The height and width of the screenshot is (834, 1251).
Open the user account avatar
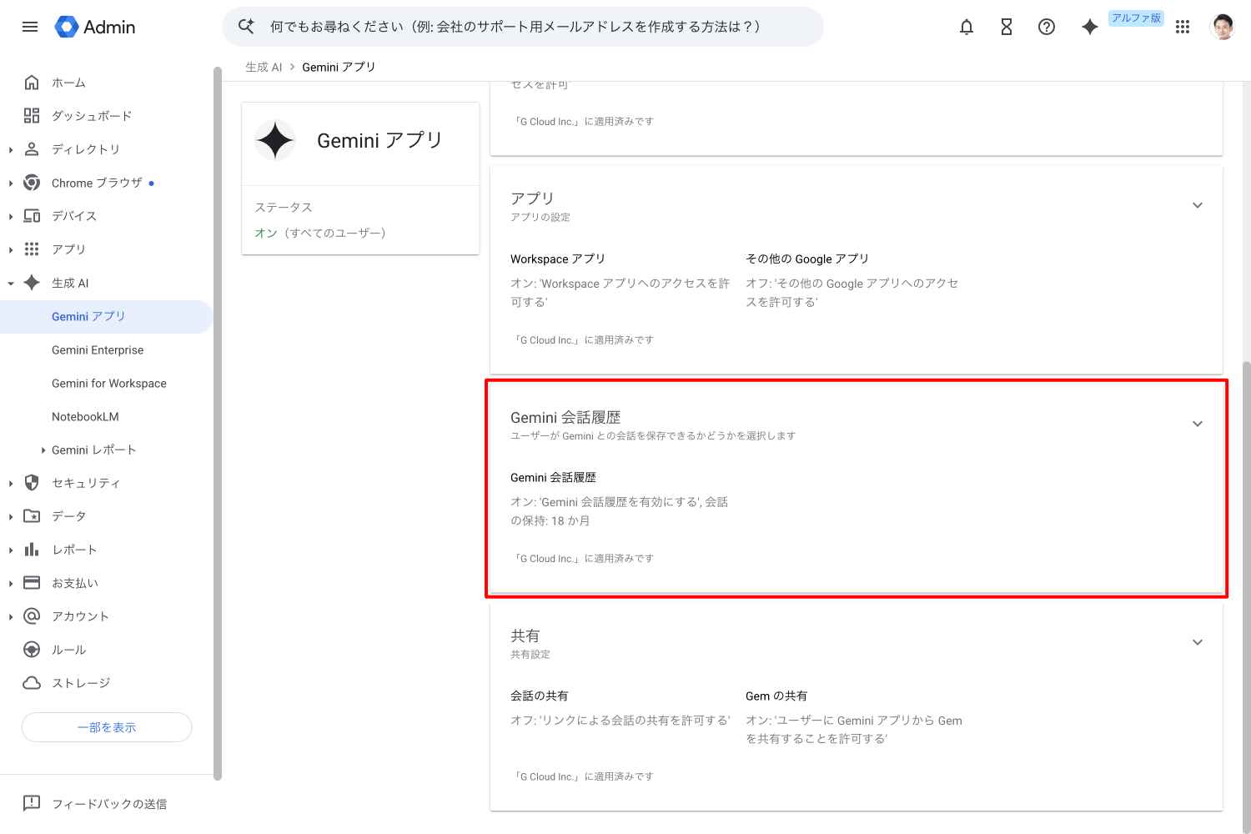1223,27
